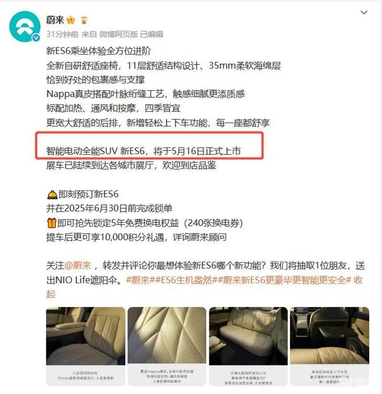Expand the post options chevron menu

tap(364, 12)
